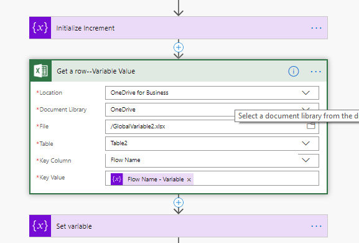The width and height of the screenshot is (359, 243).
Task: Click the Key Value input field
Action: coord(212,178)
